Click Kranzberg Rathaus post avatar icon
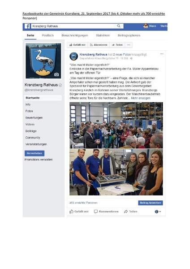Image resolution: width=190 pixels, height=269 pixels. coord(74,56)
